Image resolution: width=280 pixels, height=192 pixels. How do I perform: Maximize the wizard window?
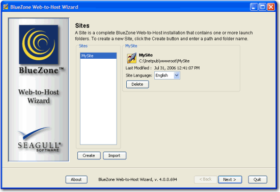(262, 7)
